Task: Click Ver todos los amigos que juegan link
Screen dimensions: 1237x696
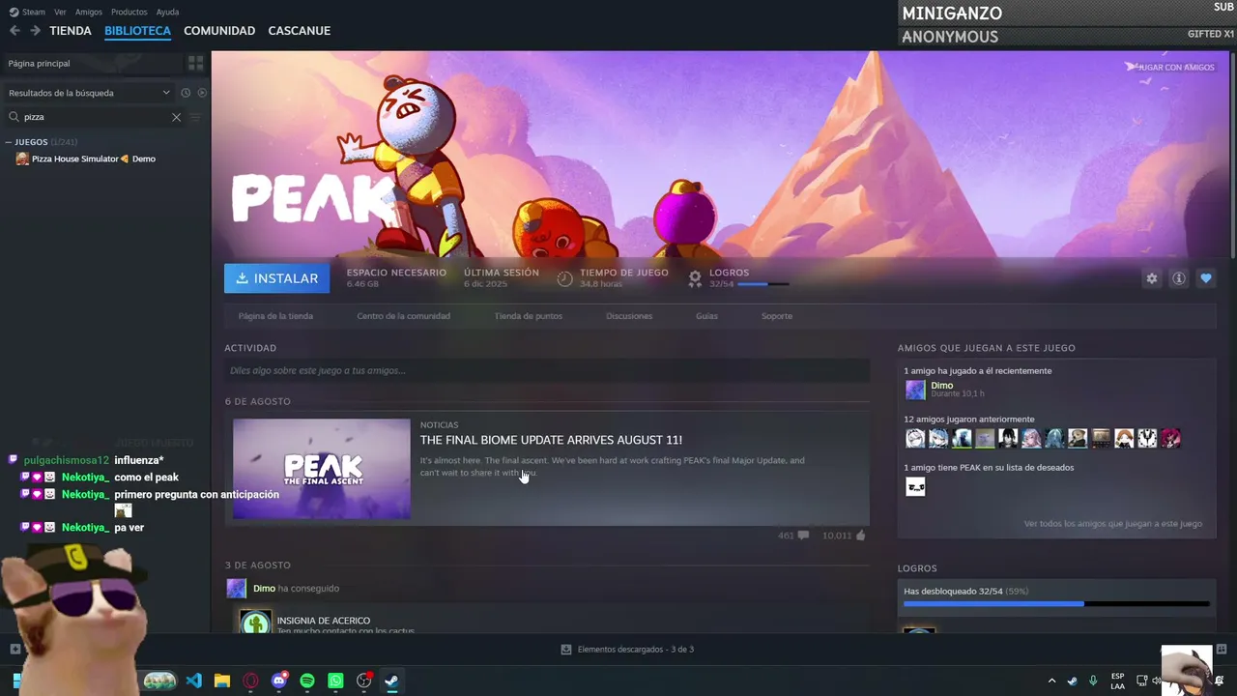Action: point(1113,524)
